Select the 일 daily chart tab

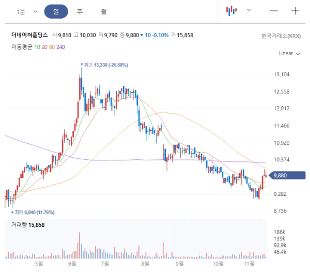tap(56, 11)
